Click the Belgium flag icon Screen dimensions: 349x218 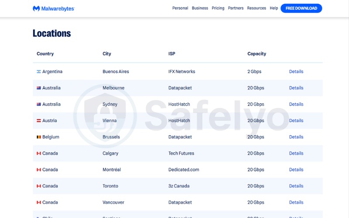pos(39,137)
